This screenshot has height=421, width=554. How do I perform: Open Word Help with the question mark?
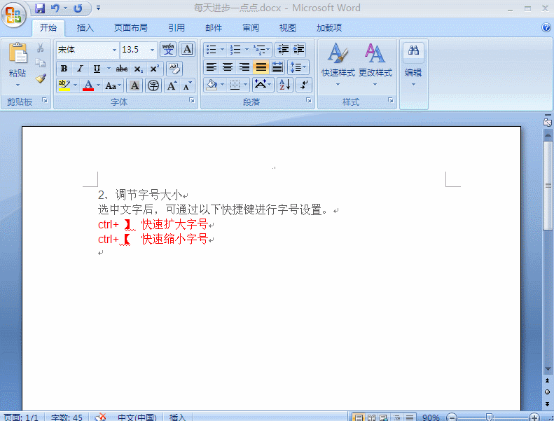coord(546,27)
